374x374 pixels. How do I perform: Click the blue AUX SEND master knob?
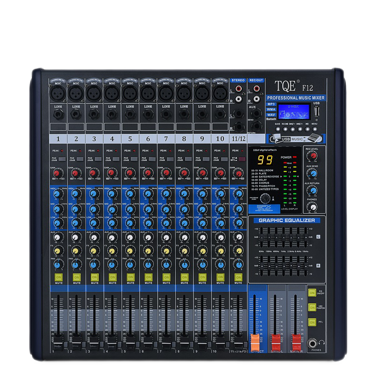click(x=312, y=173)
